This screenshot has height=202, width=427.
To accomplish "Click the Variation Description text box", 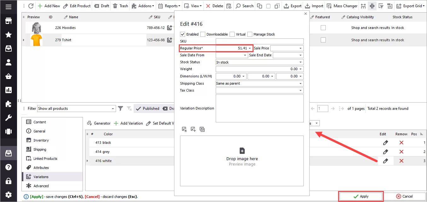I will click(x=260, y=108).
